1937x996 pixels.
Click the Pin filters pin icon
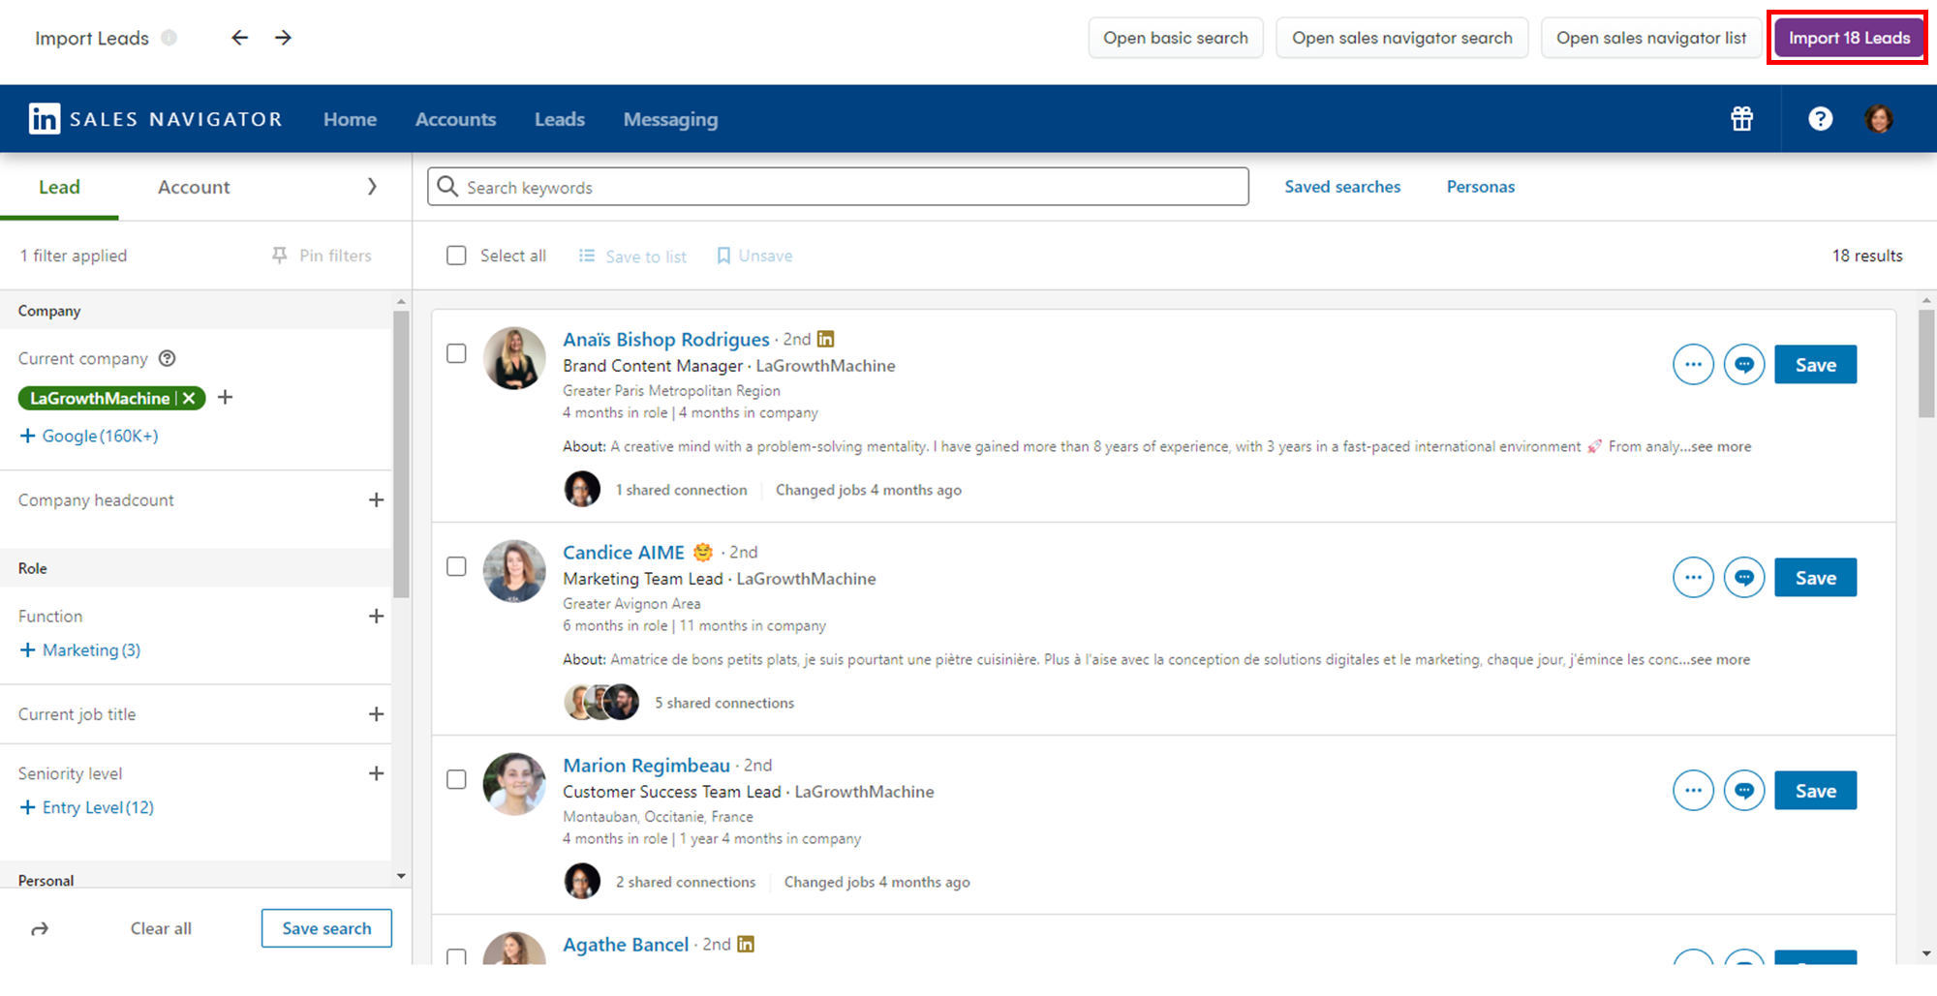pyautogui.click(x=280, y=256)
